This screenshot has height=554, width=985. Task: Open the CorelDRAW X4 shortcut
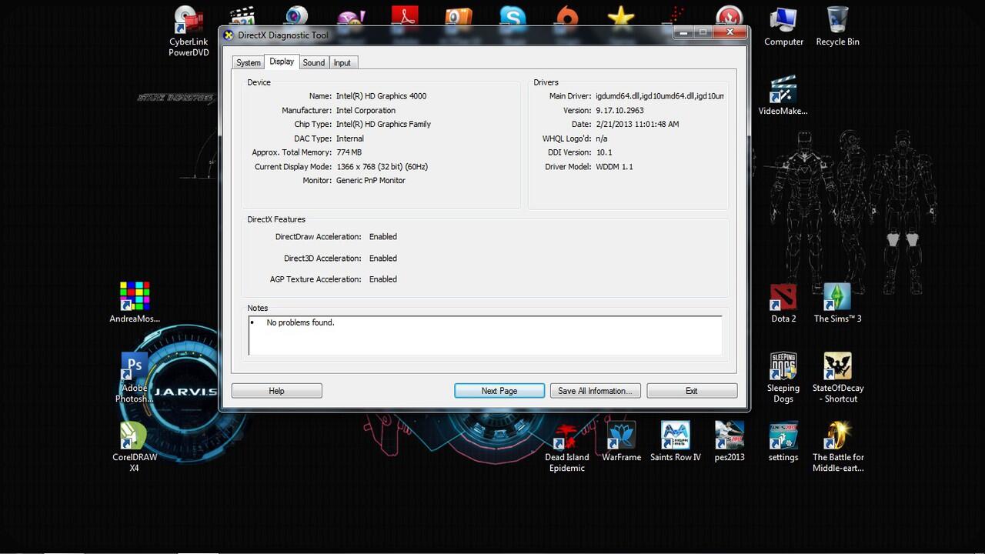point(134,447)
